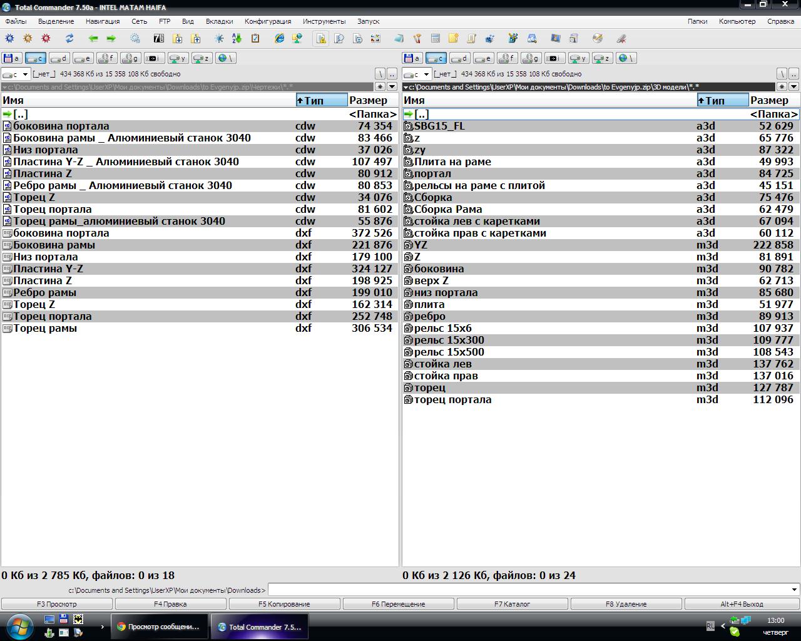
Task: Open right panel favorites asterisk button
Action: tap(782, 87)
